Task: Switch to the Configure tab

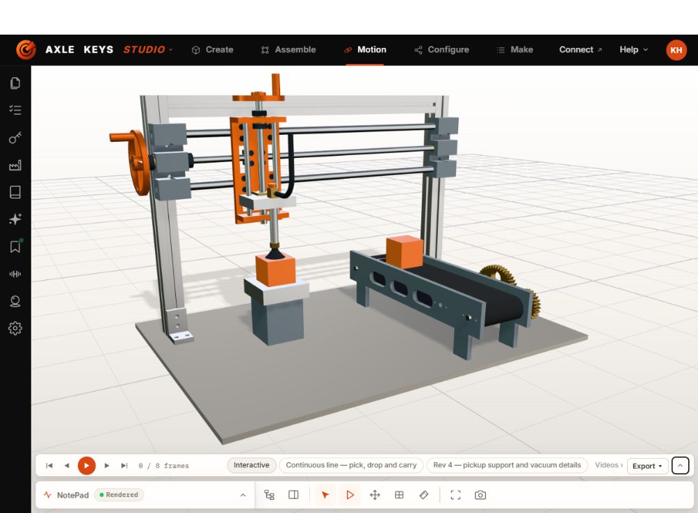Action: 441,50
